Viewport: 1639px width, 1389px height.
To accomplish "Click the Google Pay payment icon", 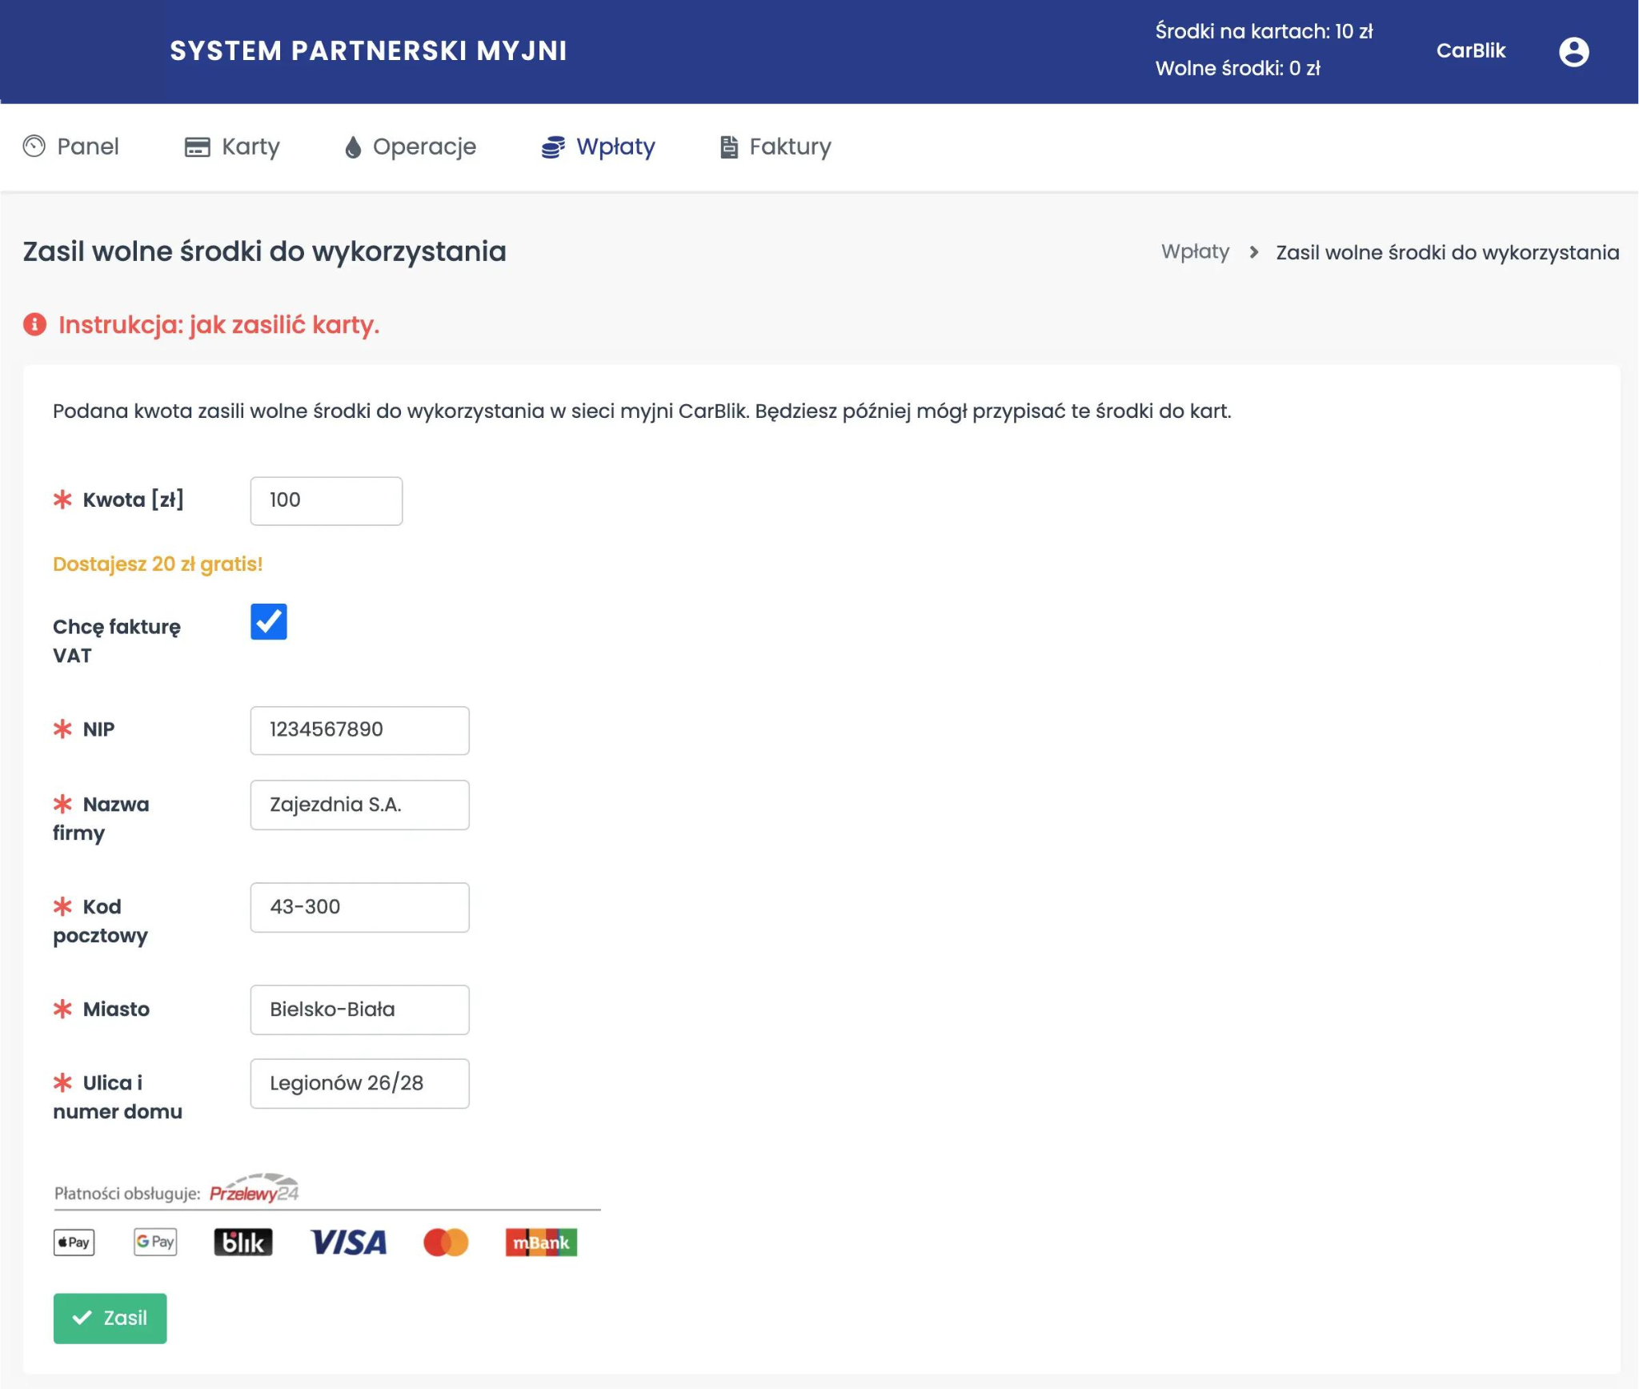I will pos(155,1242).
